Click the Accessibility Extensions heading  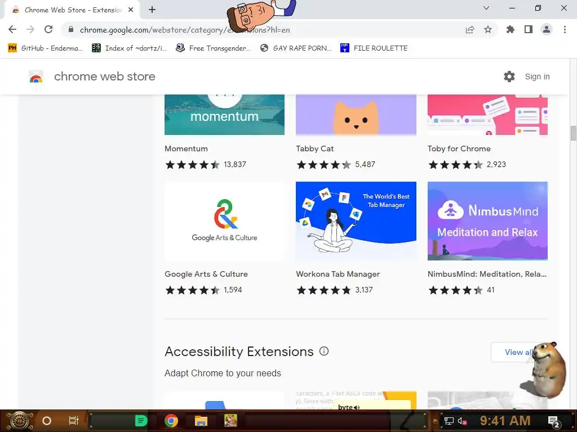point(239,352)
